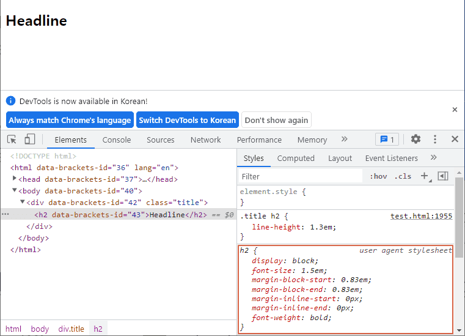Click the user agent stylesheet label
This screenshot has width=465, height=336.
click(x=406, y=250)
